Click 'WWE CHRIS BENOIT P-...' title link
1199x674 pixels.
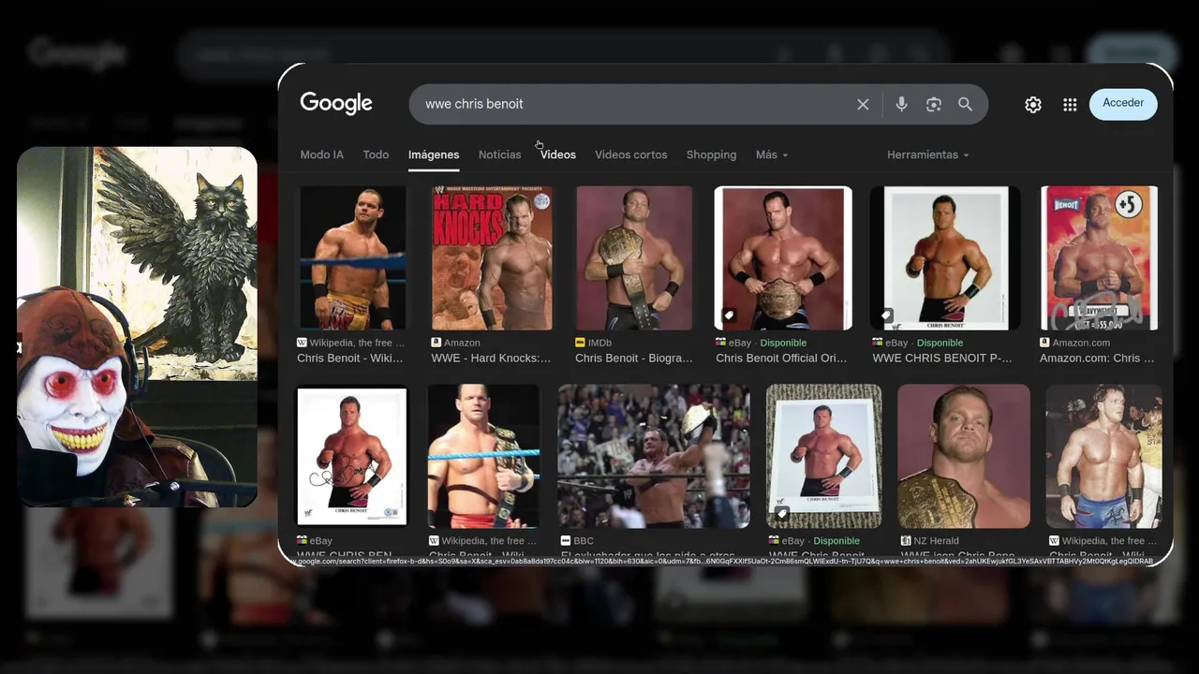[x=942, y=358]
